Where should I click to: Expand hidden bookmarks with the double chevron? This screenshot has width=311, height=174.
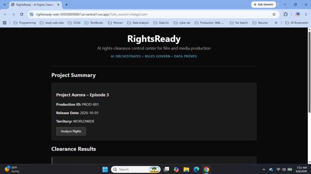pos(276,23)
